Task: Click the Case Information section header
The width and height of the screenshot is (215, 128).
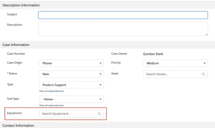Action: [107, 45]
